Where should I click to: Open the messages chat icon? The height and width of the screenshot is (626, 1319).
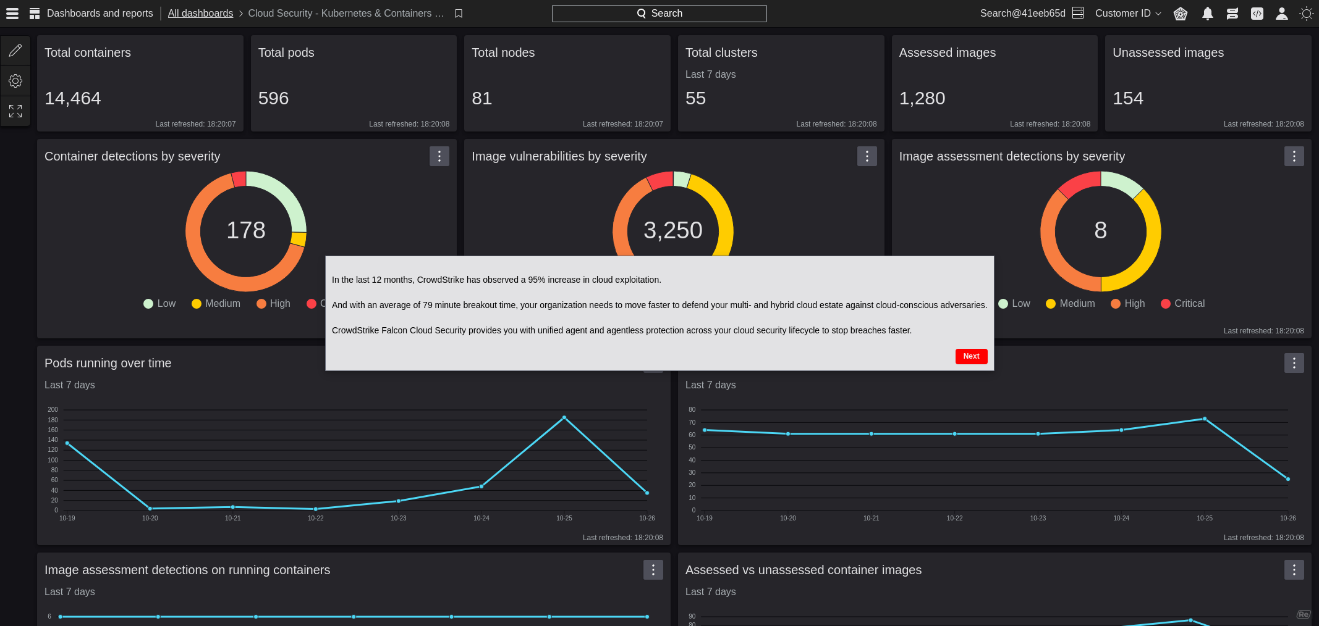[x=1232, y=13]
